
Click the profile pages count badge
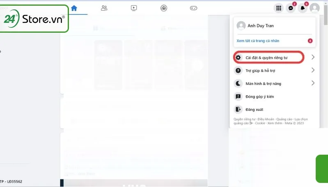[x=310, y=41]
